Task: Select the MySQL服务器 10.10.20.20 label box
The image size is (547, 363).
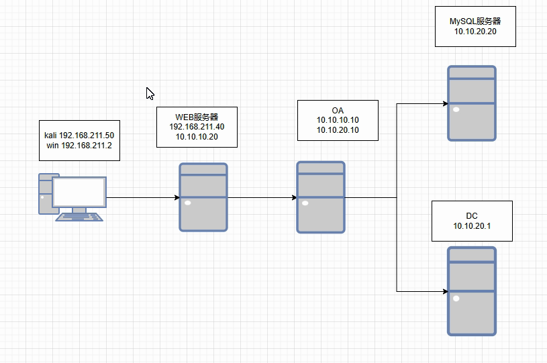Action: pyautogui.click(x=475, y=26)
